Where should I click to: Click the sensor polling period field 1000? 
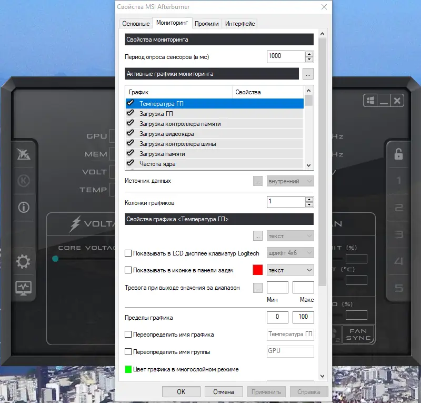click(x=286, y=57)
